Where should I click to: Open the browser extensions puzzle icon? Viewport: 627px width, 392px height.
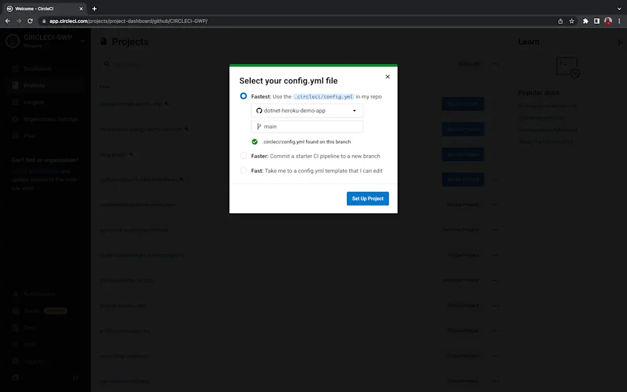tap(585, 21)
